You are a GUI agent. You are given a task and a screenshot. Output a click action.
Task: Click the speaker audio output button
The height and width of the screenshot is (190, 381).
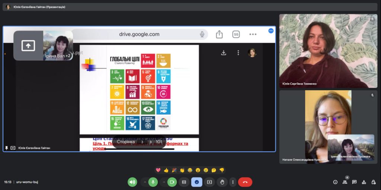point(132,182)
